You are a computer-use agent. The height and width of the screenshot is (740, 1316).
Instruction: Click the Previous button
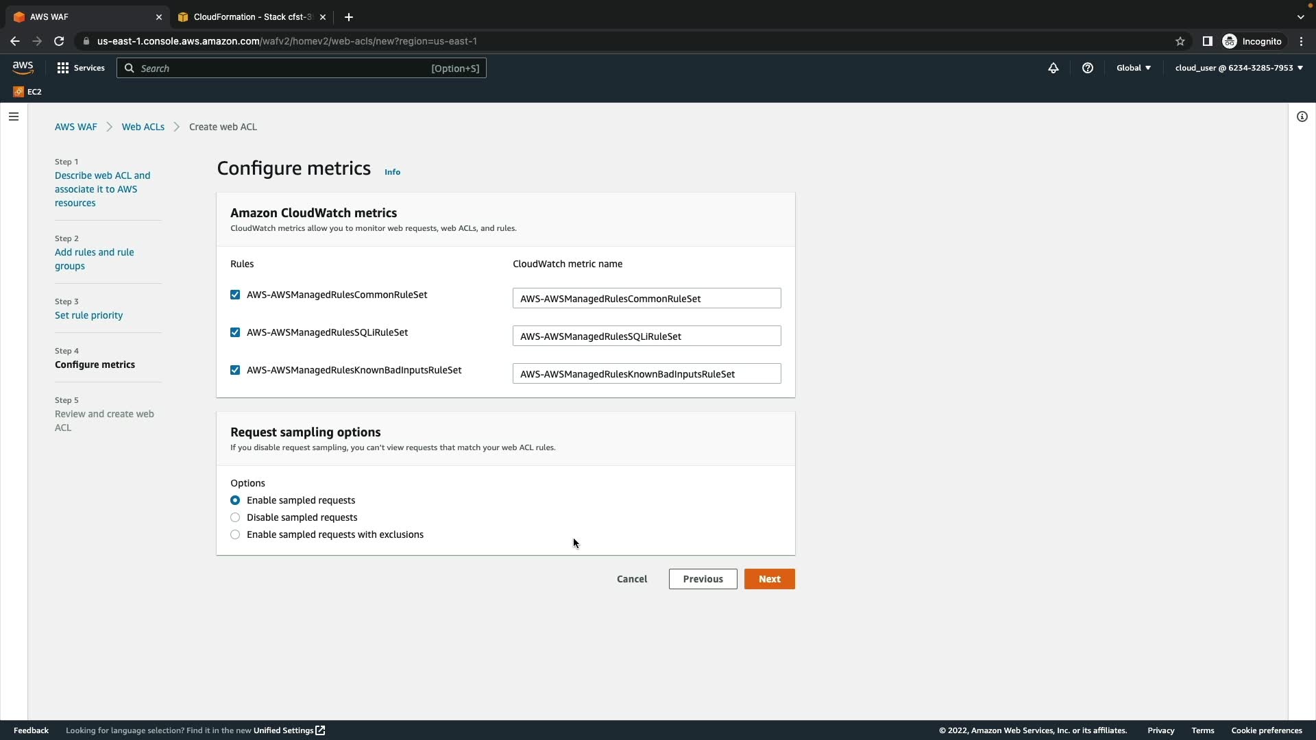click(x=703, y=579)
